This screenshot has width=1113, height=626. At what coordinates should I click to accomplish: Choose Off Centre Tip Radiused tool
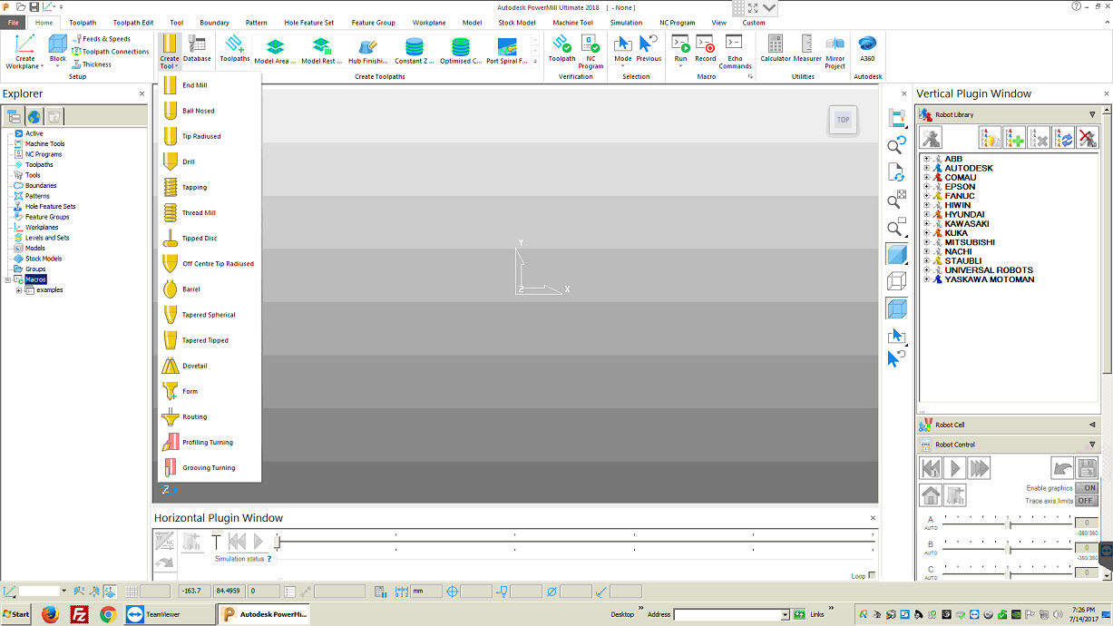pyautogui.click(x=209, y=264)
